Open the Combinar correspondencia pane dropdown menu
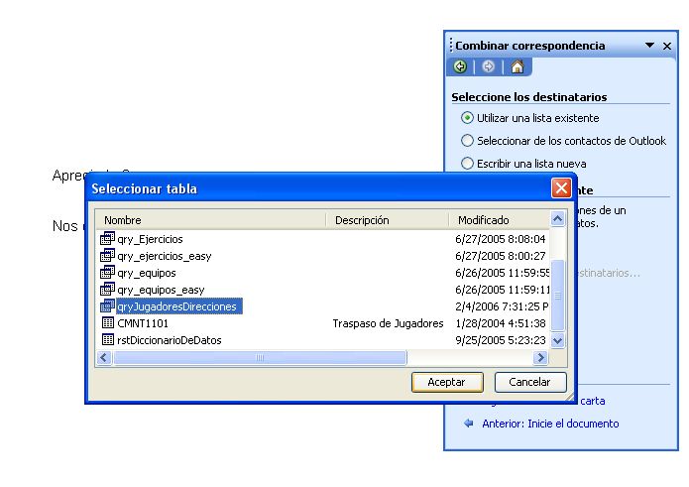Viewport: 689px width, 487px height. pyautogui.click(x=649, y=46)
